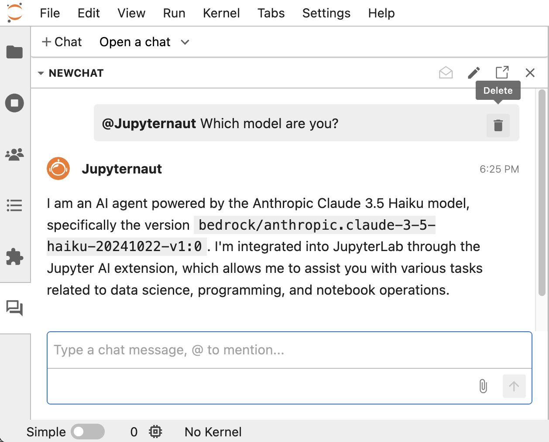
Task: Open the View menu
Action: pyautogui.click(x=131, y=13)
